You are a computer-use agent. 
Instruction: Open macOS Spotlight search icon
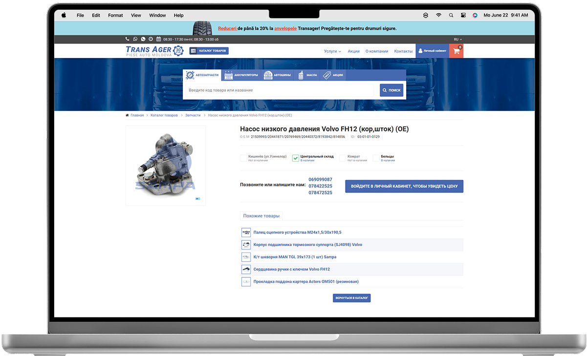[x=451, y=15]
